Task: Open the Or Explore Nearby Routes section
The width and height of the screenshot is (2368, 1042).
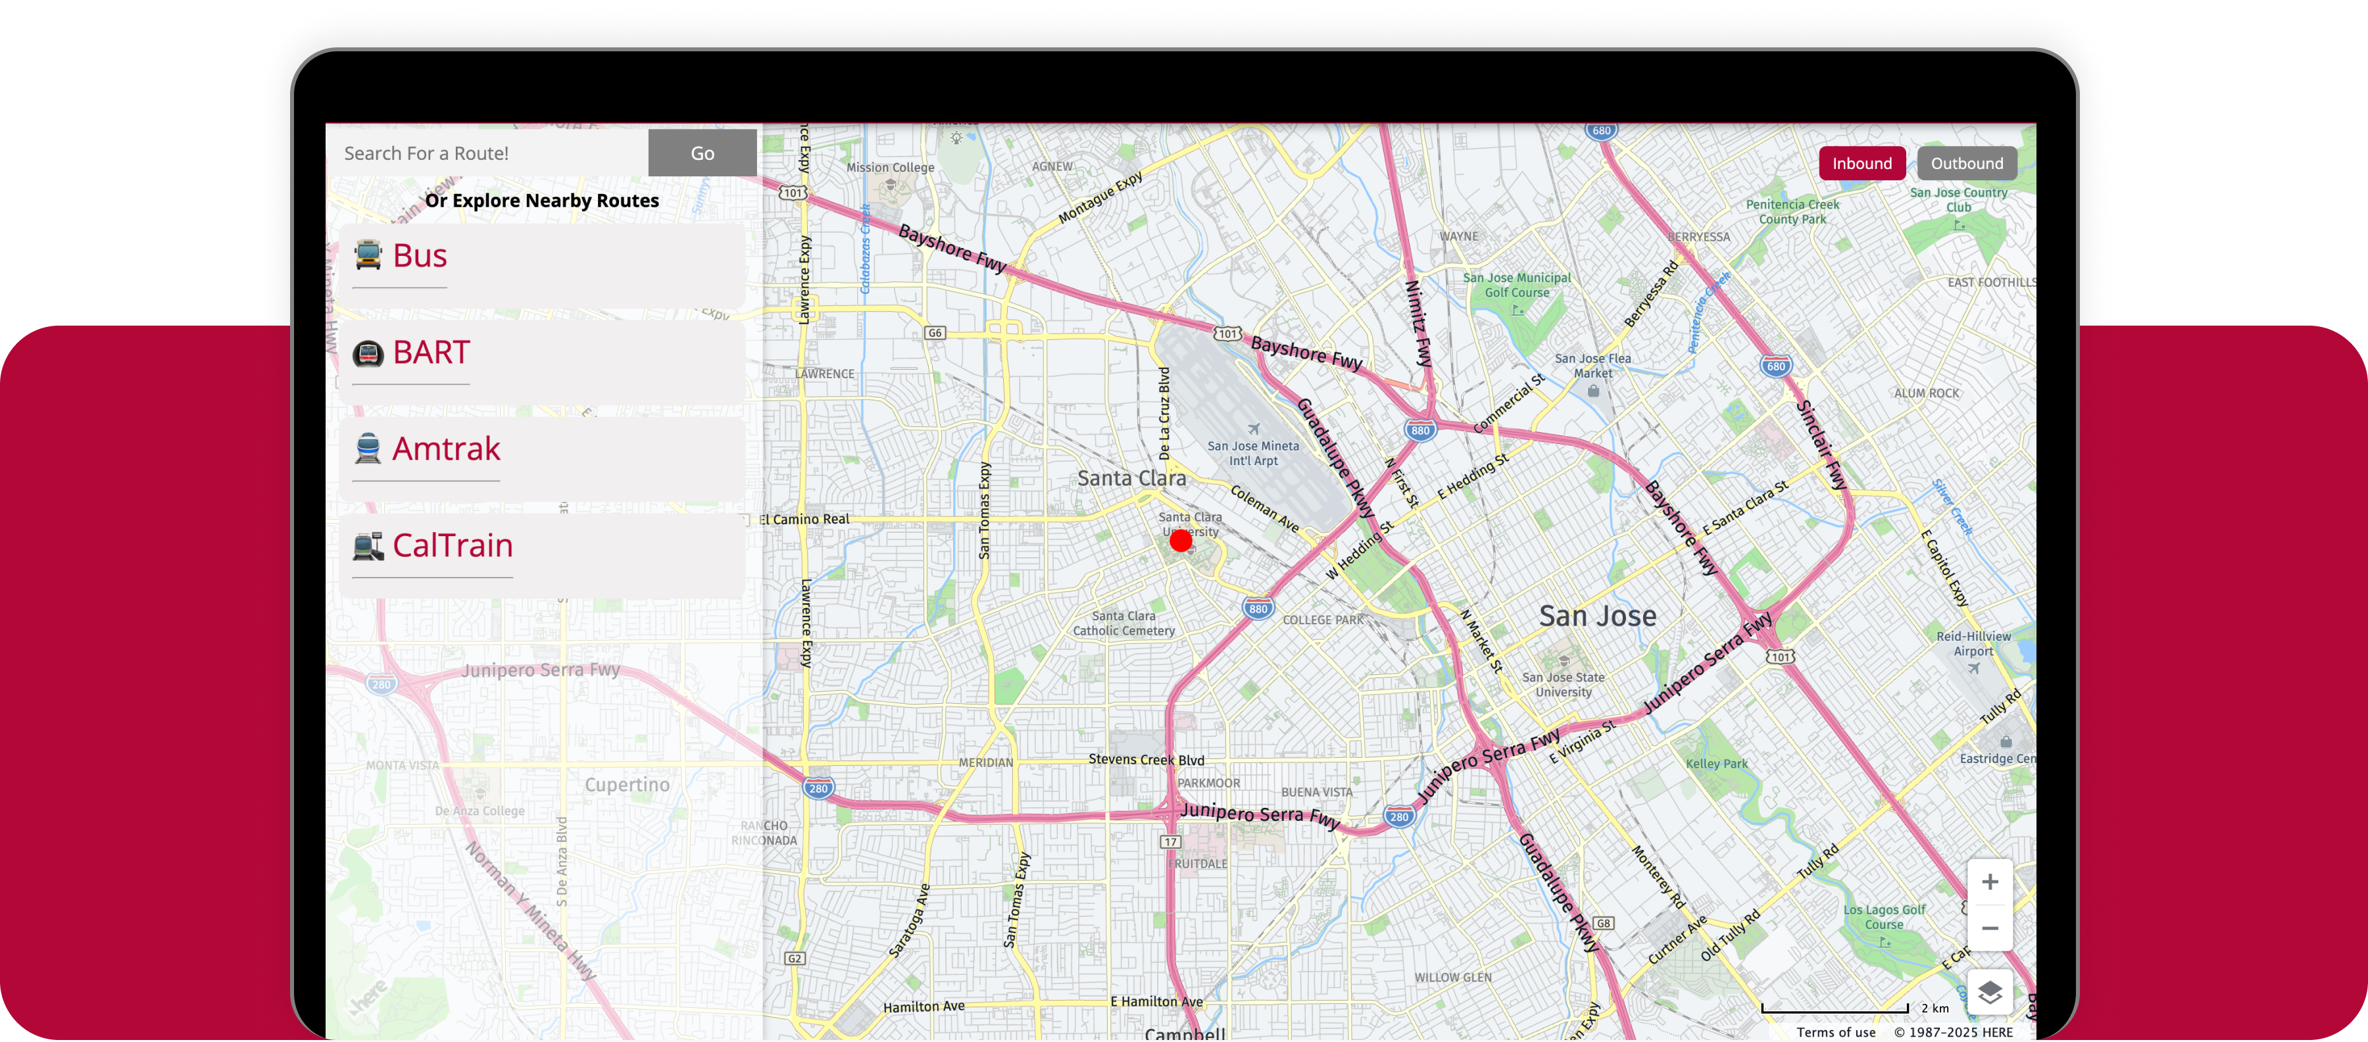Action: (541, 199)
